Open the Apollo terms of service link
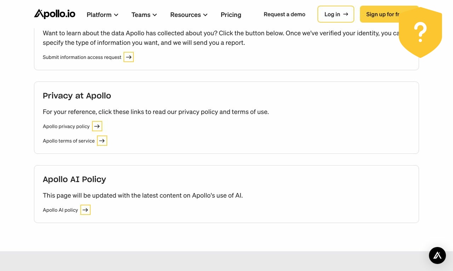This screenshot has height=271, width=453. click(x=69, y=141)
